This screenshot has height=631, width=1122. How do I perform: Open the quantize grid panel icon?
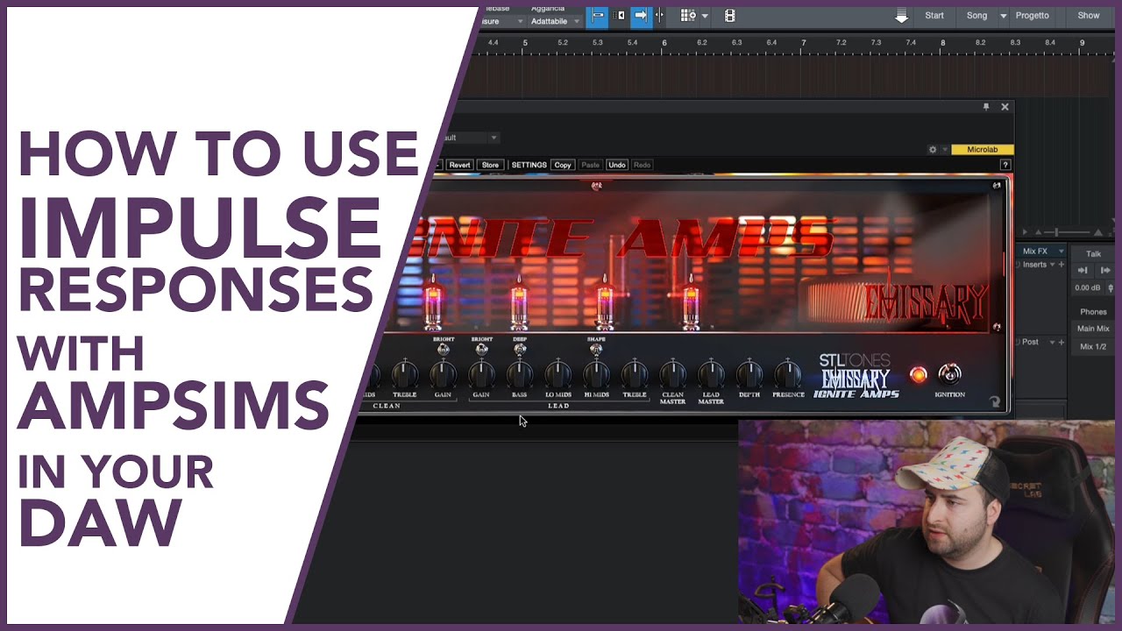click(687, 16)
